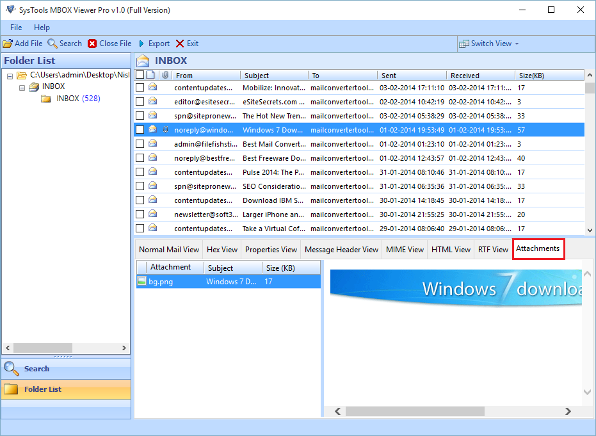Check the Pulse 2014 email checkbox
Image resolution: width=596 pixels, height=436 pixels.
tap(140, 172)
